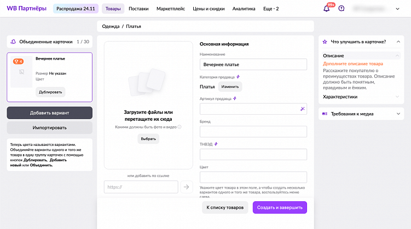Open the Поставки menu
This screenshot has height=229, width=411.
click(138, 9)
